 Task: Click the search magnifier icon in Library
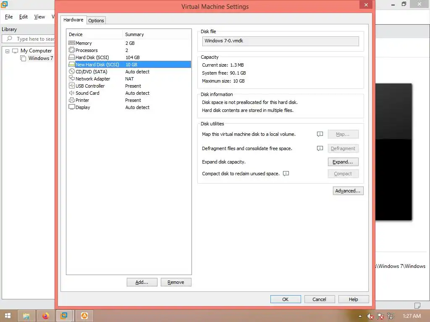coord(9,39)
